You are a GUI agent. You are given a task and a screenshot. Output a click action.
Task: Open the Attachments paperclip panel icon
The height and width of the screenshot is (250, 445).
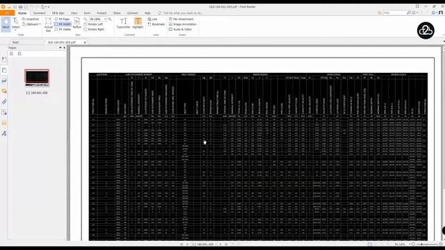coord(4,102)
